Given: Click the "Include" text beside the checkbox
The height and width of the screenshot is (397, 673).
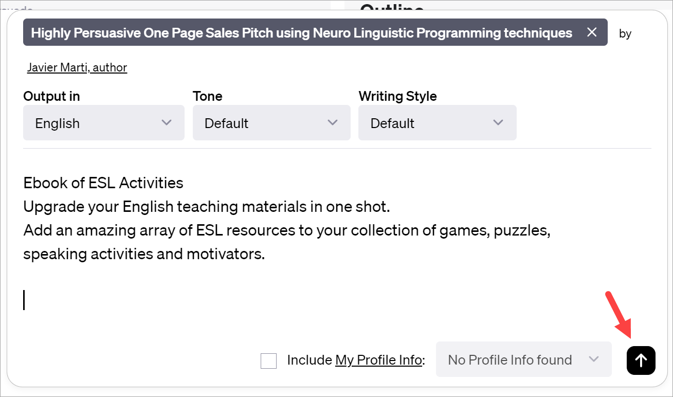Looking at the screenshot, I should click(x=310, y=360).
